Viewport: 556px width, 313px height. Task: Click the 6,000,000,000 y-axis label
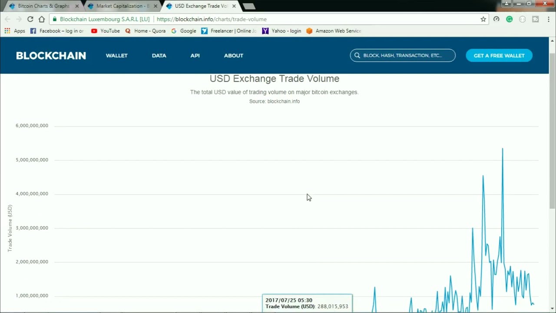click(x=32, y=126)
